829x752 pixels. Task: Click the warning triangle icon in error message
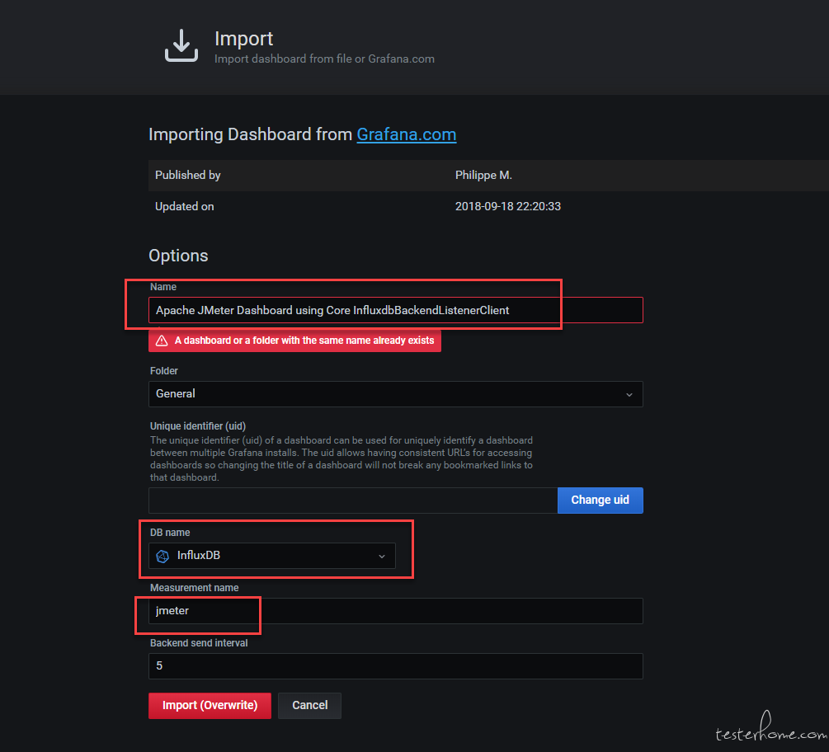[x=162, y=341]
